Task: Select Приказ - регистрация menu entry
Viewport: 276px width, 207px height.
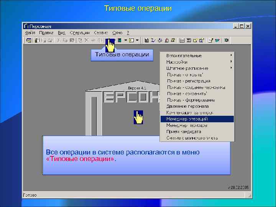Action: point(197,81)
